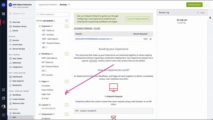Select GET /frames/history endpoint
Image resolution: width=213 pixels, height=120 pixels.
(51, 43)
